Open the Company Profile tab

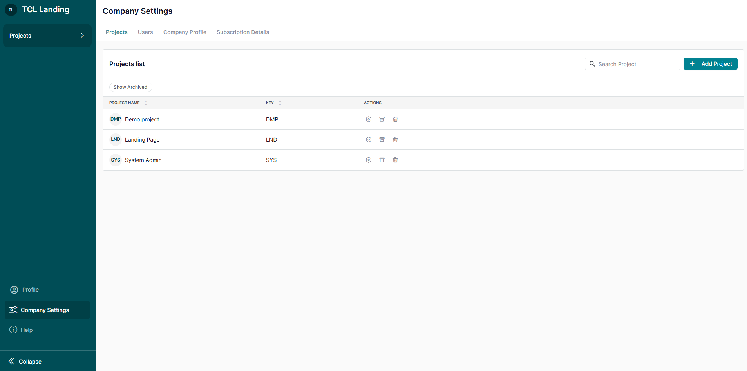(185, 32)
